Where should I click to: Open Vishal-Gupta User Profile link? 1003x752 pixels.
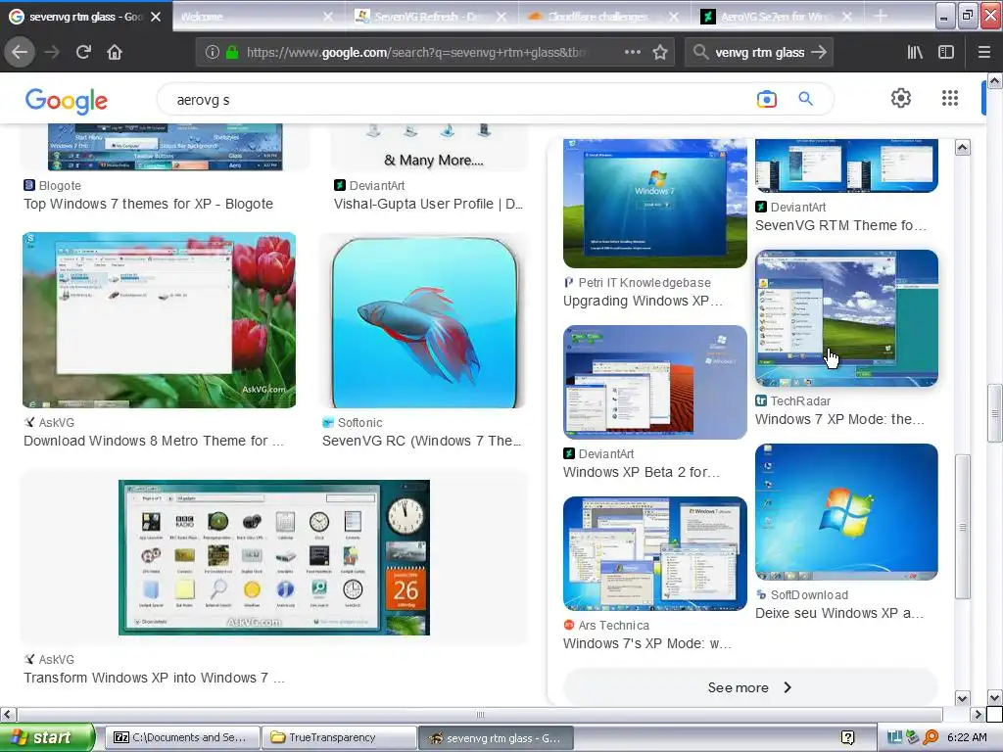(x=428, y=204)
